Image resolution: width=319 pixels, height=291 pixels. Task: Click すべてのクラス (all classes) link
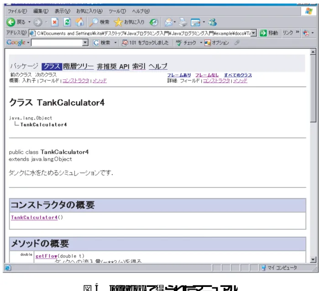238,75
